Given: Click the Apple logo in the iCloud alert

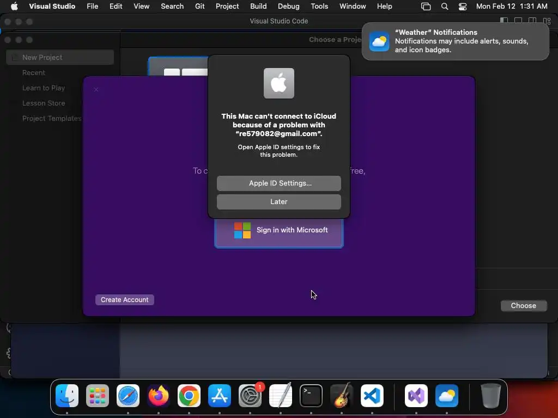Looking at the screenshot, I should [278, 83].
